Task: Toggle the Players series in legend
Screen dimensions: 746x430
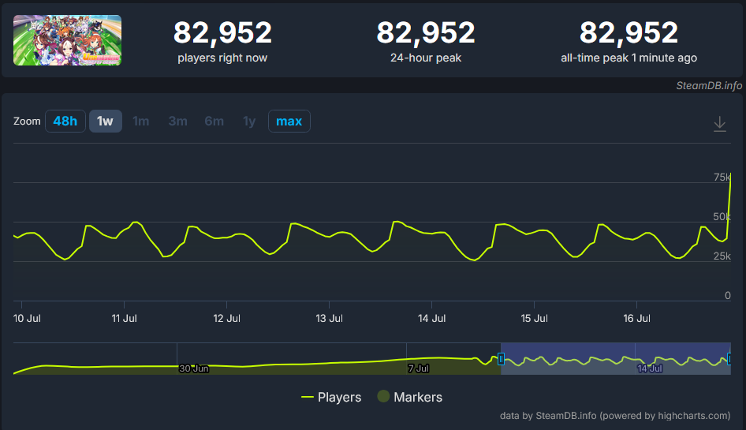Action: [x=331, y=397]
